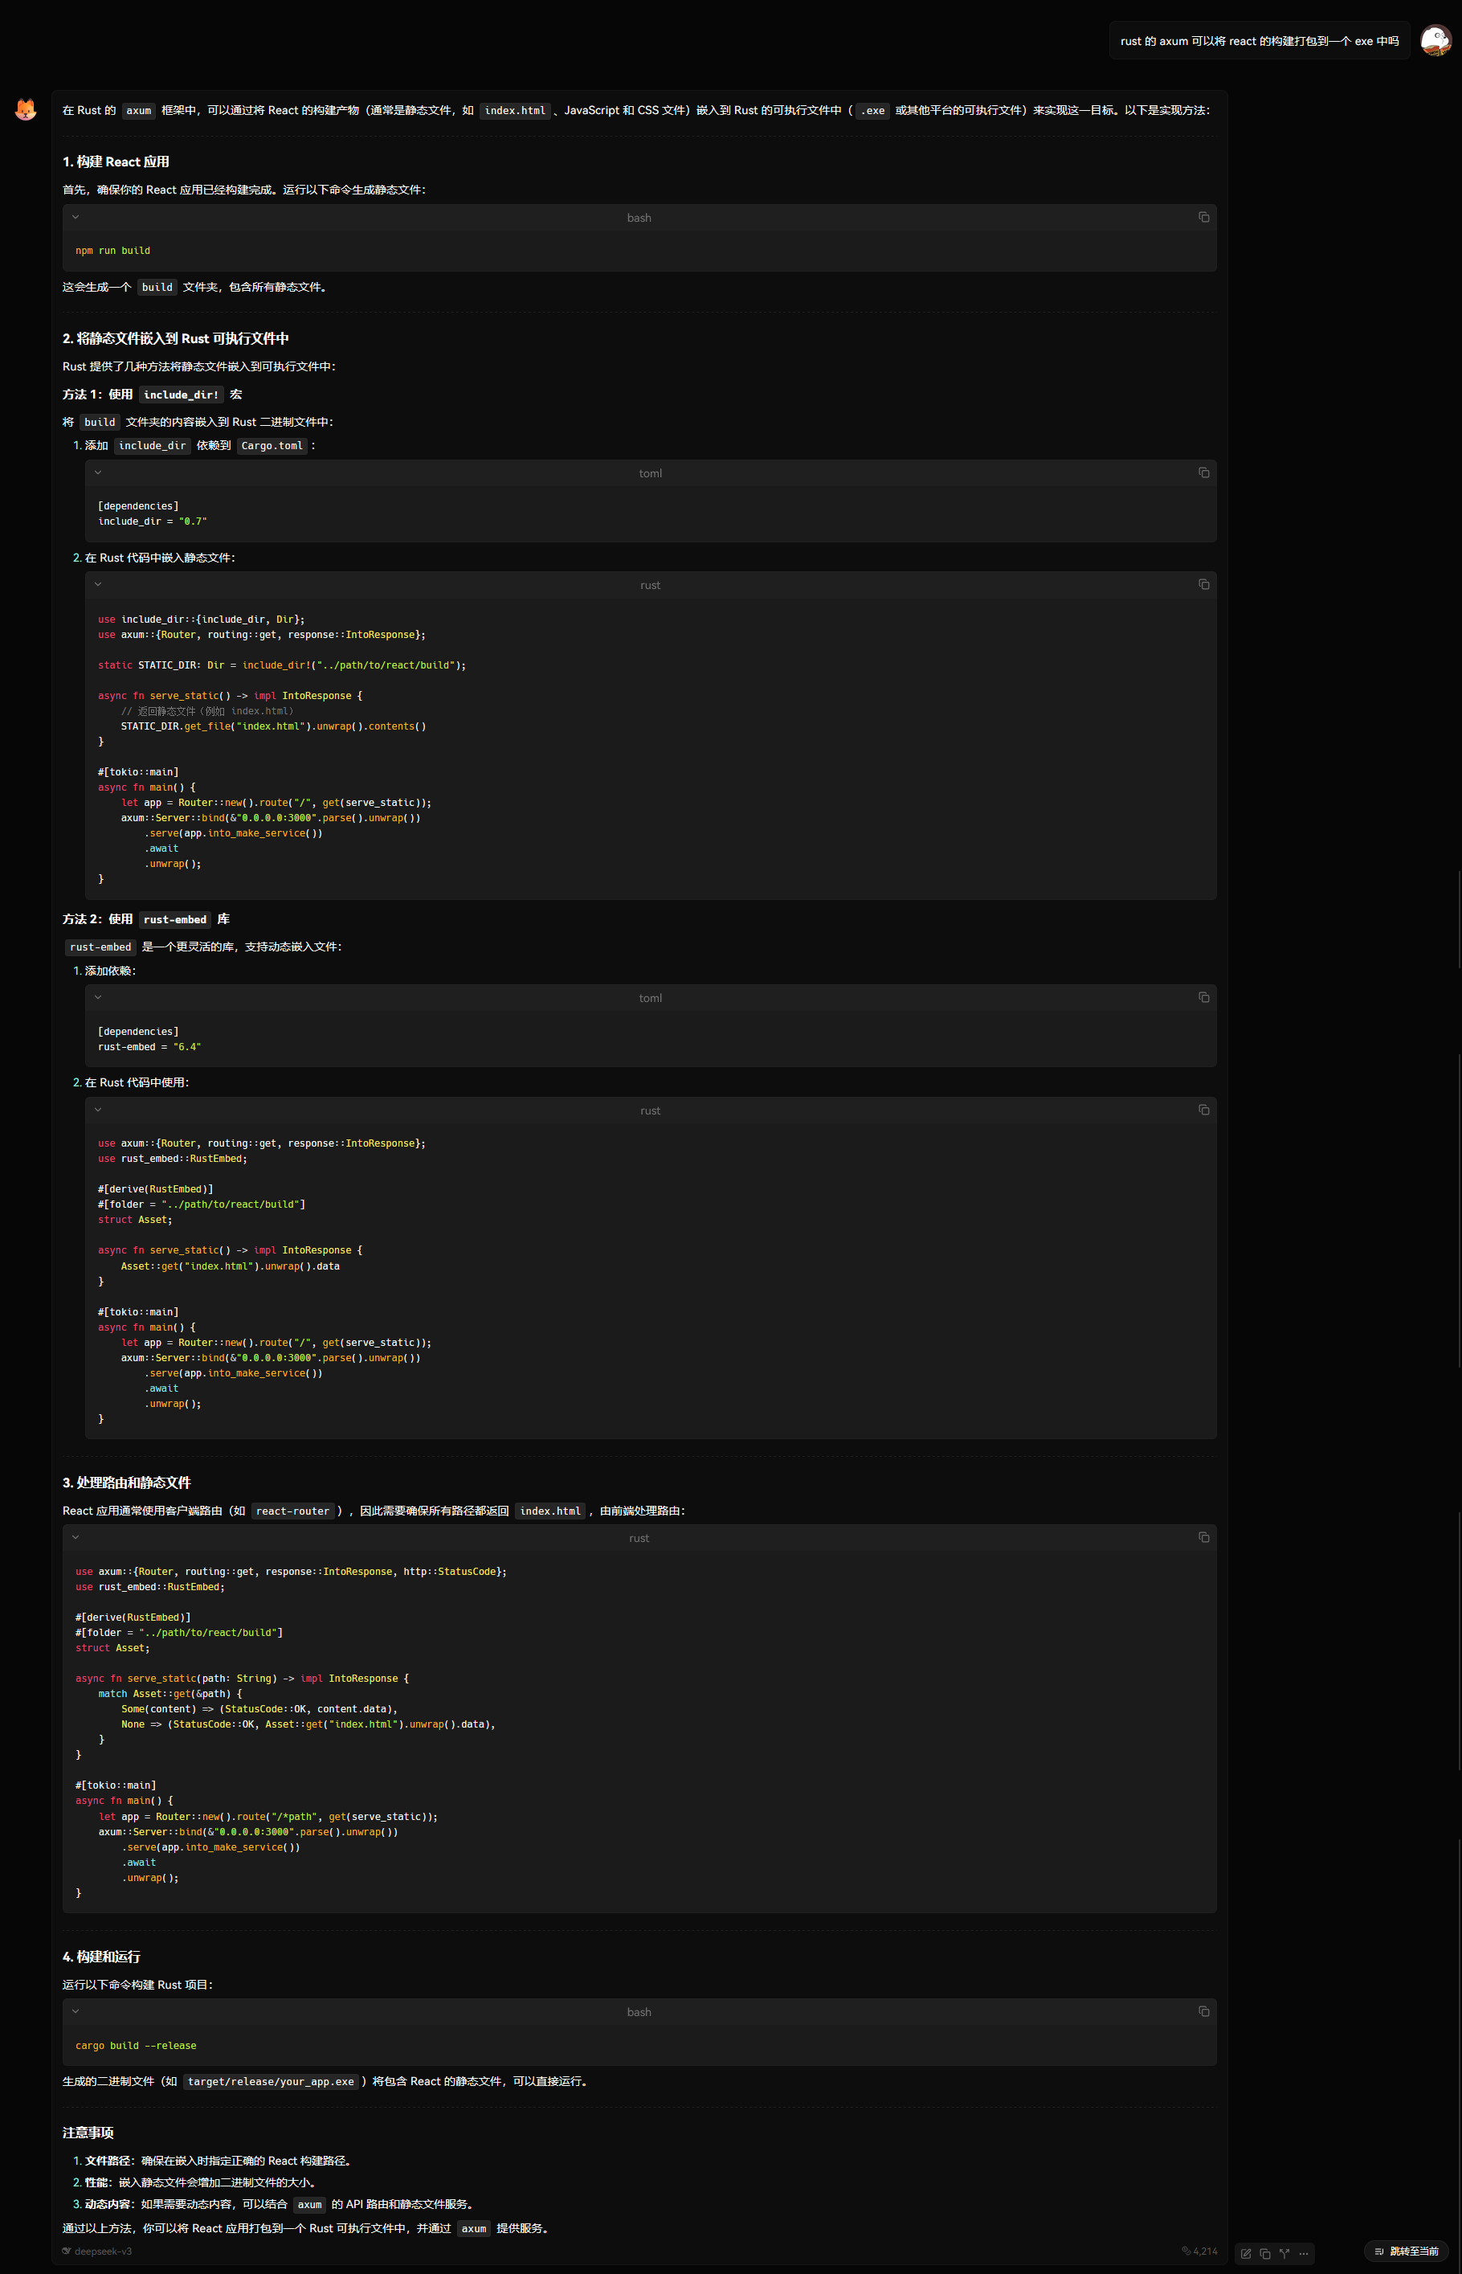Collapse the include_dir toml code block

tap(98, 472)
